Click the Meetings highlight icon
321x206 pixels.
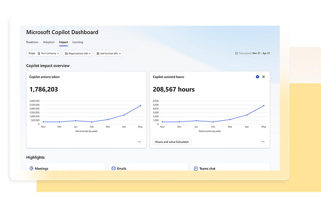pos(31,168)
